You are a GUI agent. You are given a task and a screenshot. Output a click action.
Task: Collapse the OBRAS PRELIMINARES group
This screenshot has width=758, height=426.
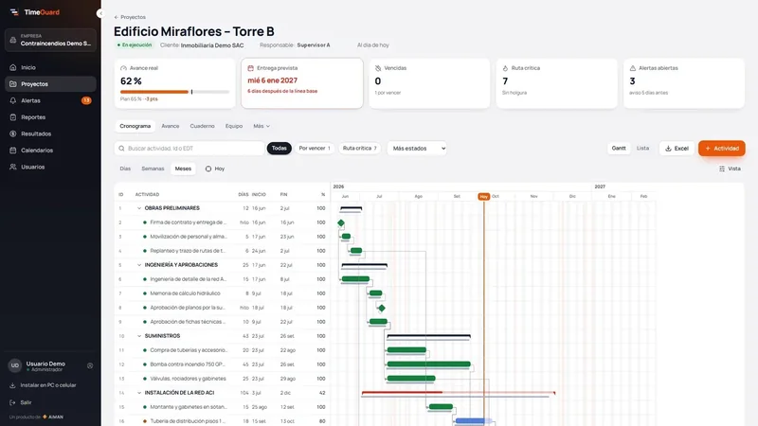coord(139,208)
